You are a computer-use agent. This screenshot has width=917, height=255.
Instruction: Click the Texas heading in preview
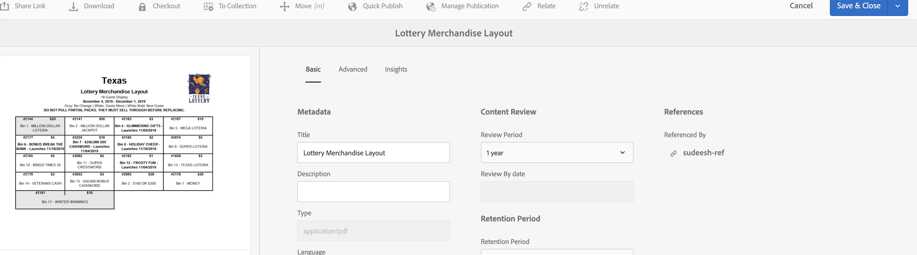coord(114,81)
